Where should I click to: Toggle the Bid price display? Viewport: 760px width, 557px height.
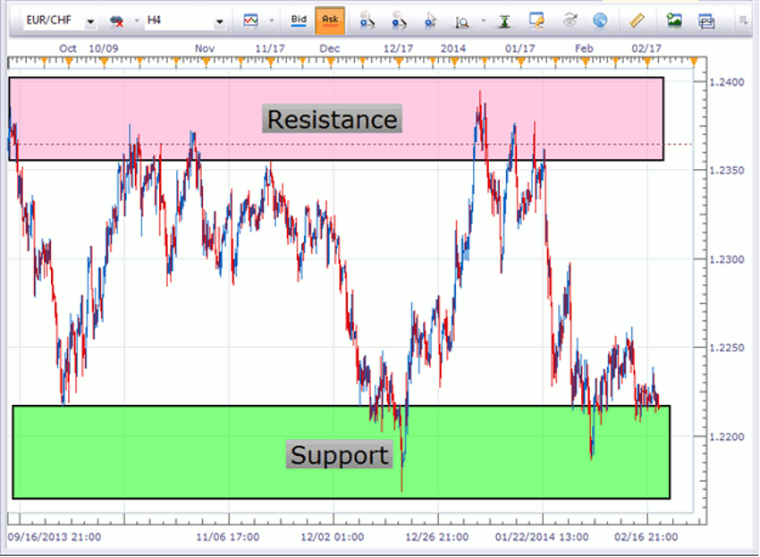299,21
